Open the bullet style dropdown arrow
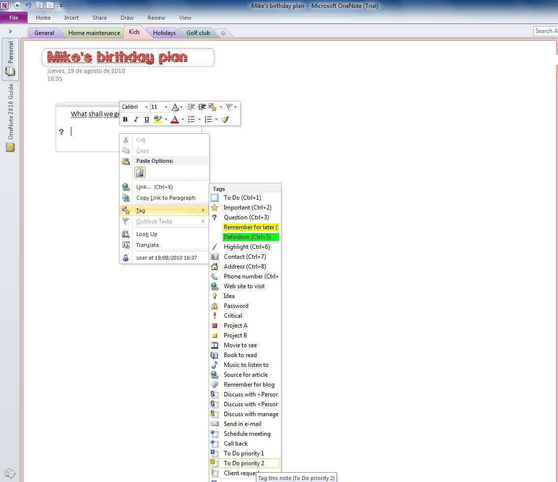 coord(199,120)
